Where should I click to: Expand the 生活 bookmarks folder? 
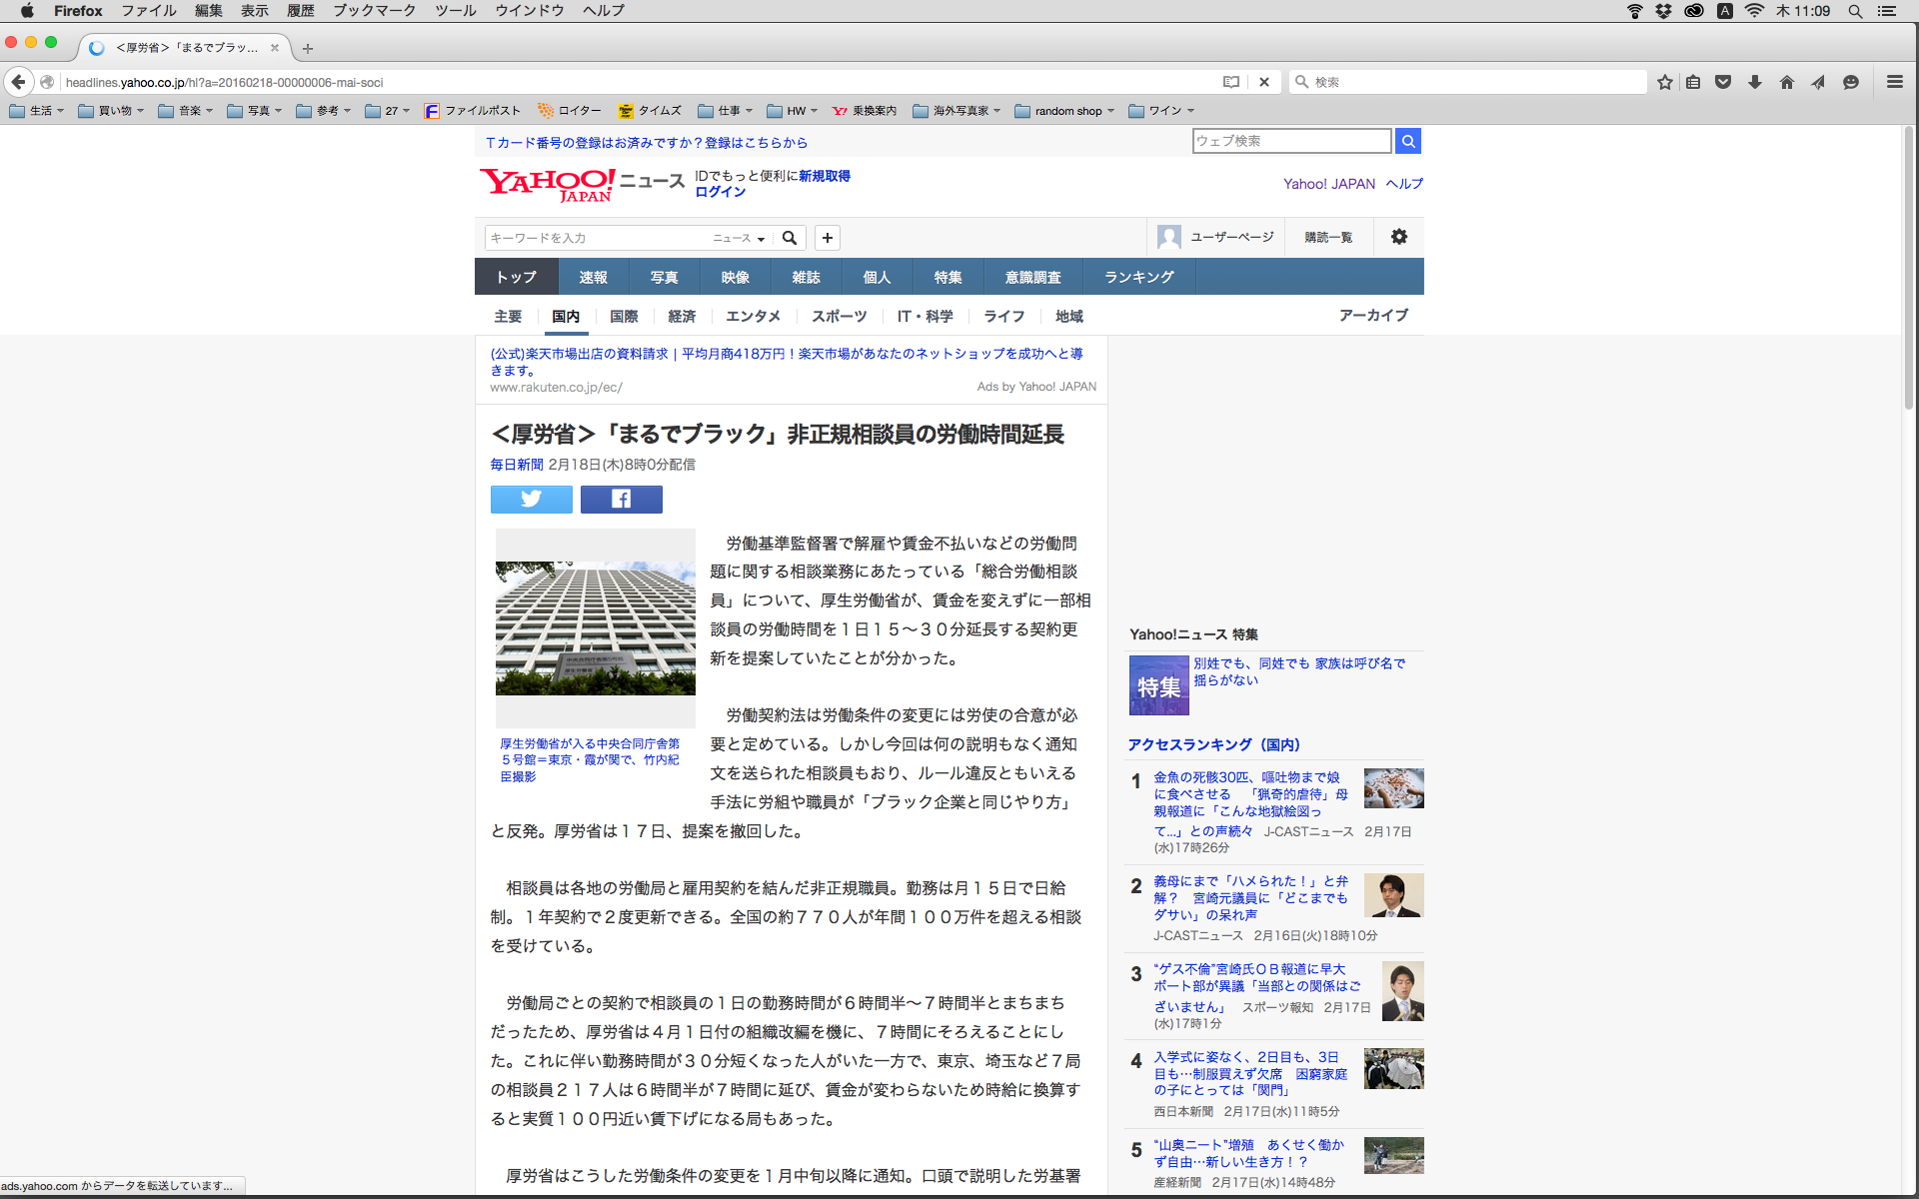[37, 111]
